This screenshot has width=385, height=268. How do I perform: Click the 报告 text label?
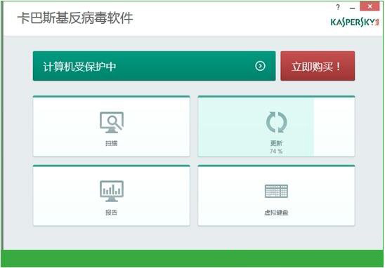(x=112, y=213)
